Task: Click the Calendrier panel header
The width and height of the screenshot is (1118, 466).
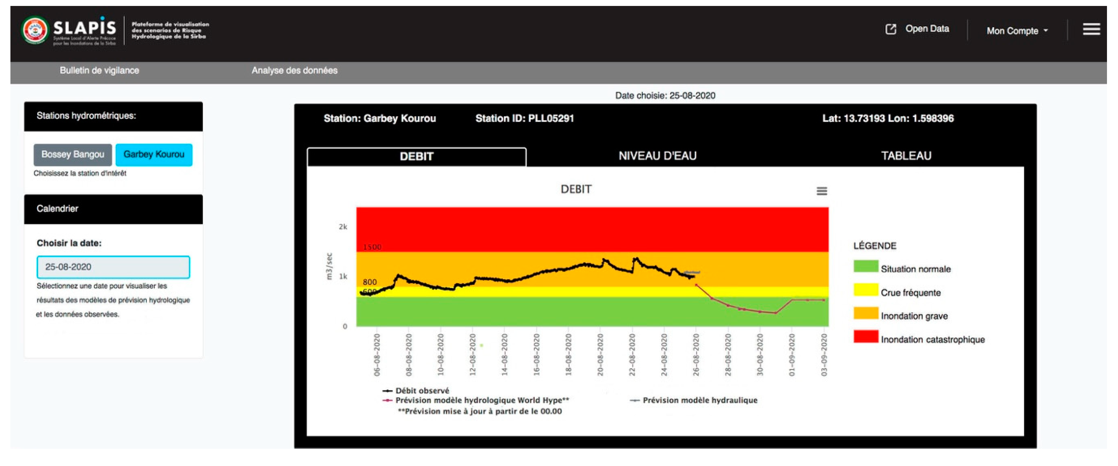Action: 113,209
